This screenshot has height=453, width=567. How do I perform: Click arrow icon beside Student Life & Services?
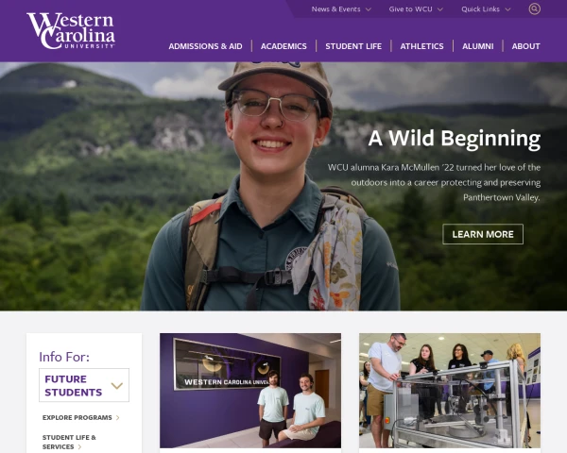[x=79, y=447]
